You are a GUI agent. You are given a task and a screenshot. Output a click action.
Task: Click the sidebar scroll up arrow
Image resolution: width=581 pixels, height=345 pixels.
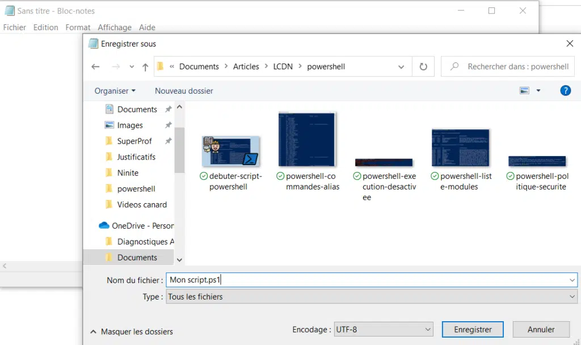[x=179, y=107]
